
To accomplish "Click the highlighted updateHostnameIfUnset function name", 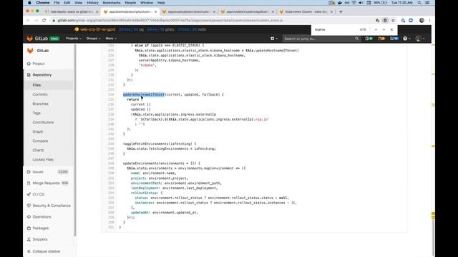I will 144,95.
